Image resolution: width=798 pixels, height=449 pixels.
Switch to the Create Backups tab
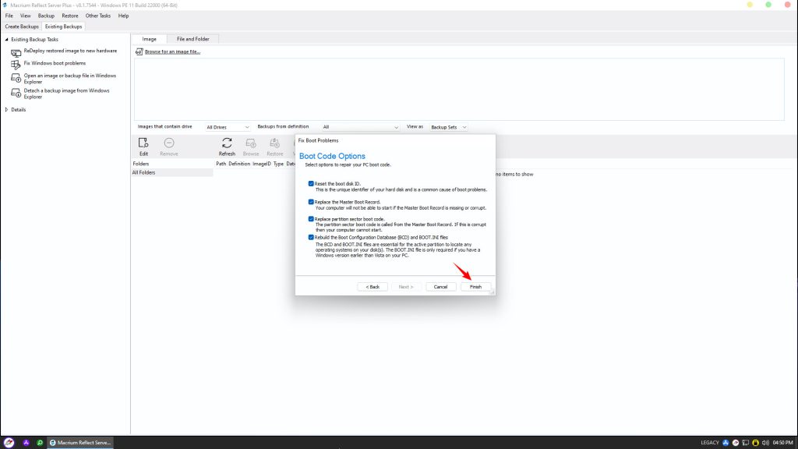[x=22, y=27]
